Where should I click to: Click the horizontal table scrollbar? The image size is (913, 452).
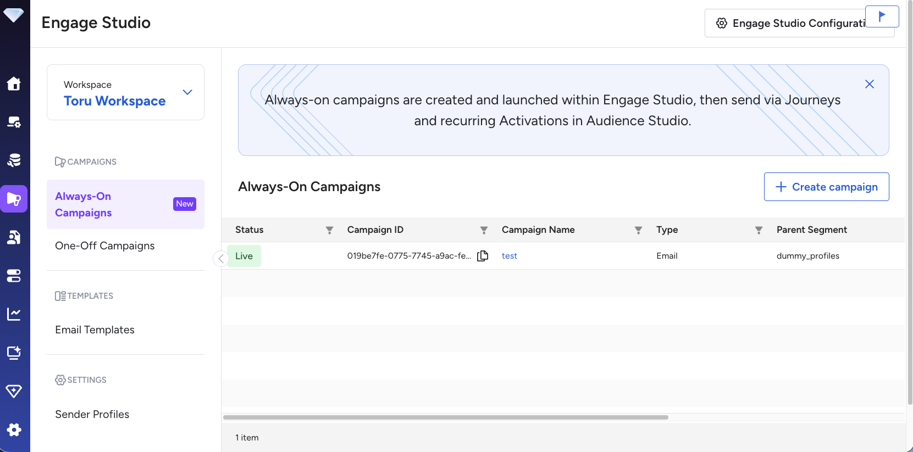(445, 417)
